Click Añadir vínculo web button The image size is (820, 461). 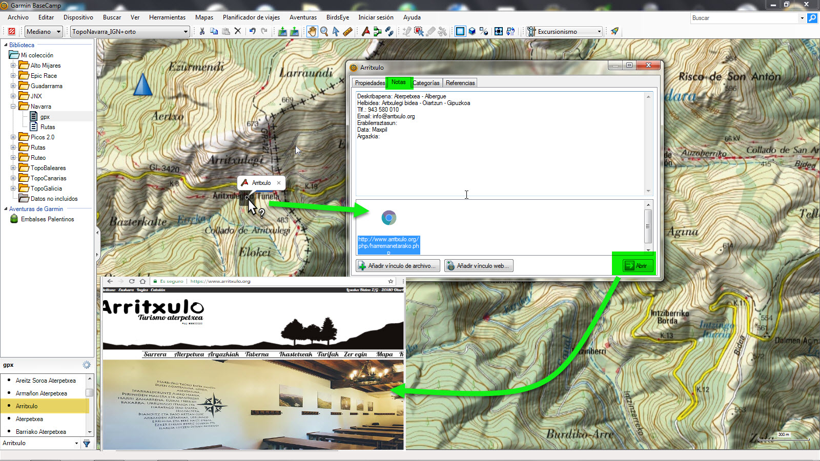479,266
